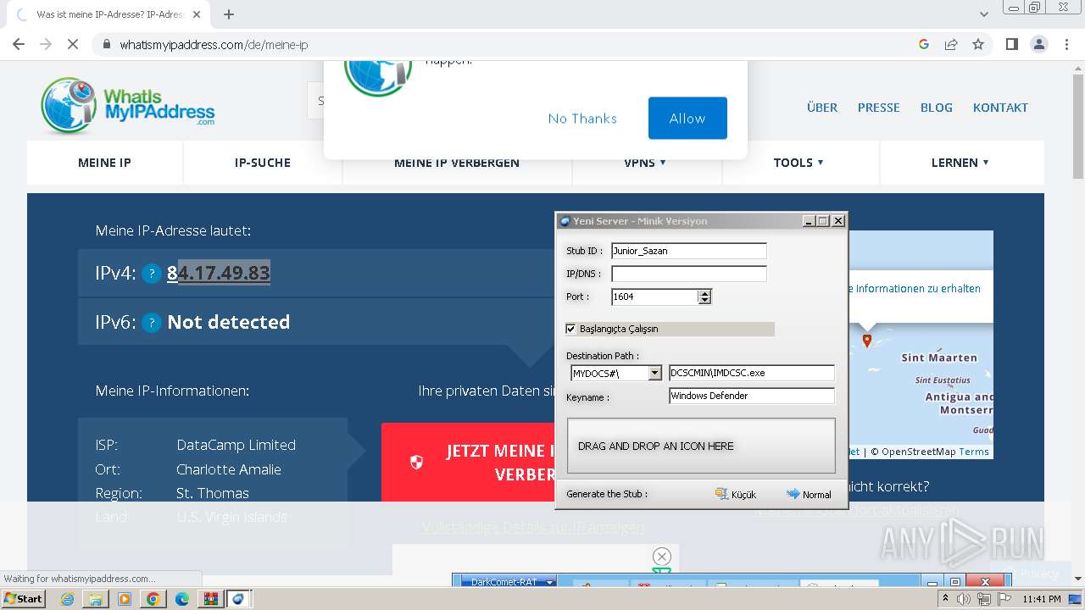Toggle the browser side panel icon
This screenshot has width=1085, height=610.
tap(1011, 44)
